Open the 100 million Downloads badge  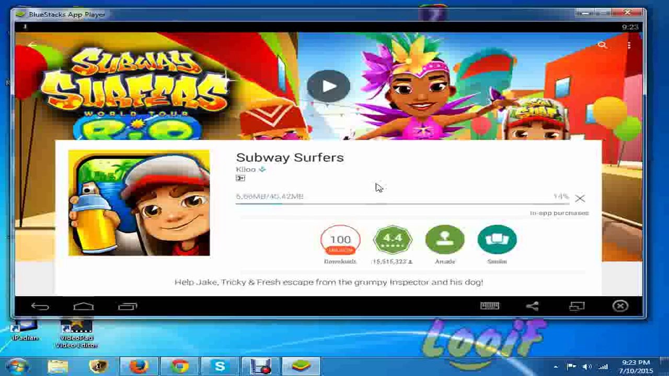click(340, 245)
